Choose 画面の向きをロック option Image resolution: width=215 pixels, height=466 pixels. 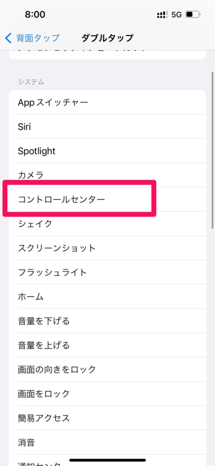click(107, 370)
